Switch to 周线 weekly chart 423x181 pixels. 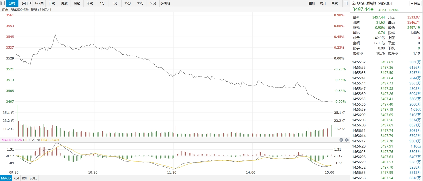(64, 3)
